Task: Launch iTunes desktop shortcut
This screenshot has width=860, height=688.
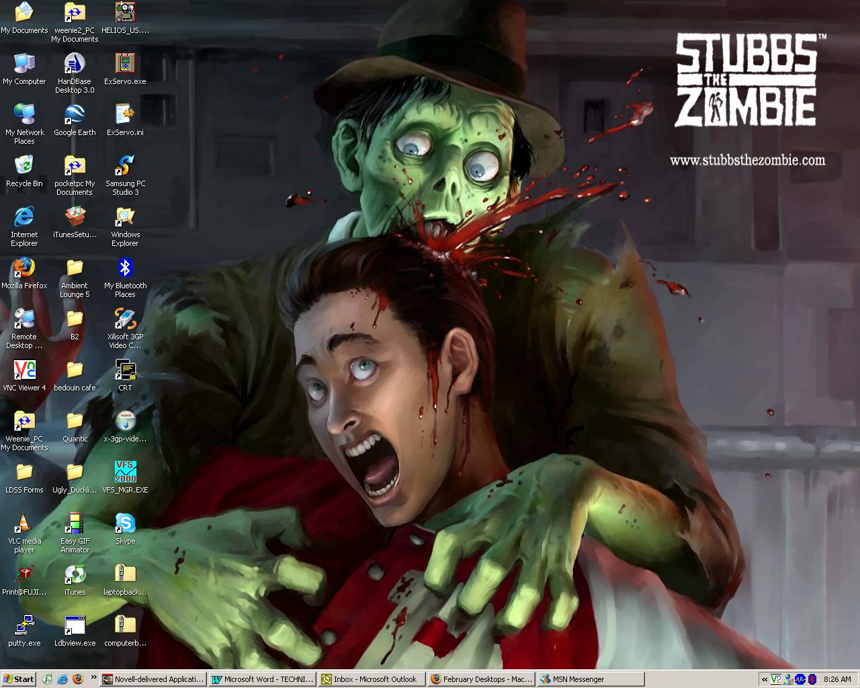Action: coord(75,580)
